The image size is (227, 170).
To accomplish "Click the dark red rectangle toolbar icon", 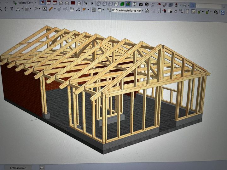I will tap(73, 3).
